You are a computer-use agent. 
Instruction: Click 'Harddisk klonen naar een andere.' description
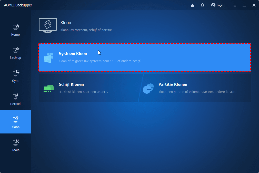pos(83,92)
